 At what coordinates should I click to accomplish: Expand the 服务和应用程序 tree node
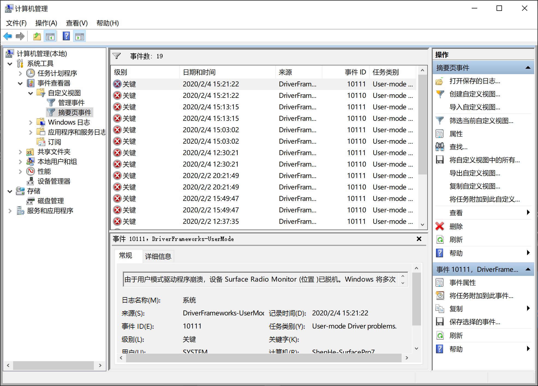(x=10, y=211)
